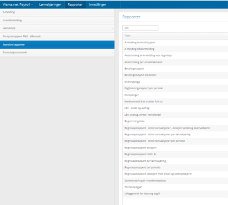228x205 pixels.
Task: Open Pensjonsrapport FNO (Manual) entry
Action: pyautogui.click(x=57, y=36)
